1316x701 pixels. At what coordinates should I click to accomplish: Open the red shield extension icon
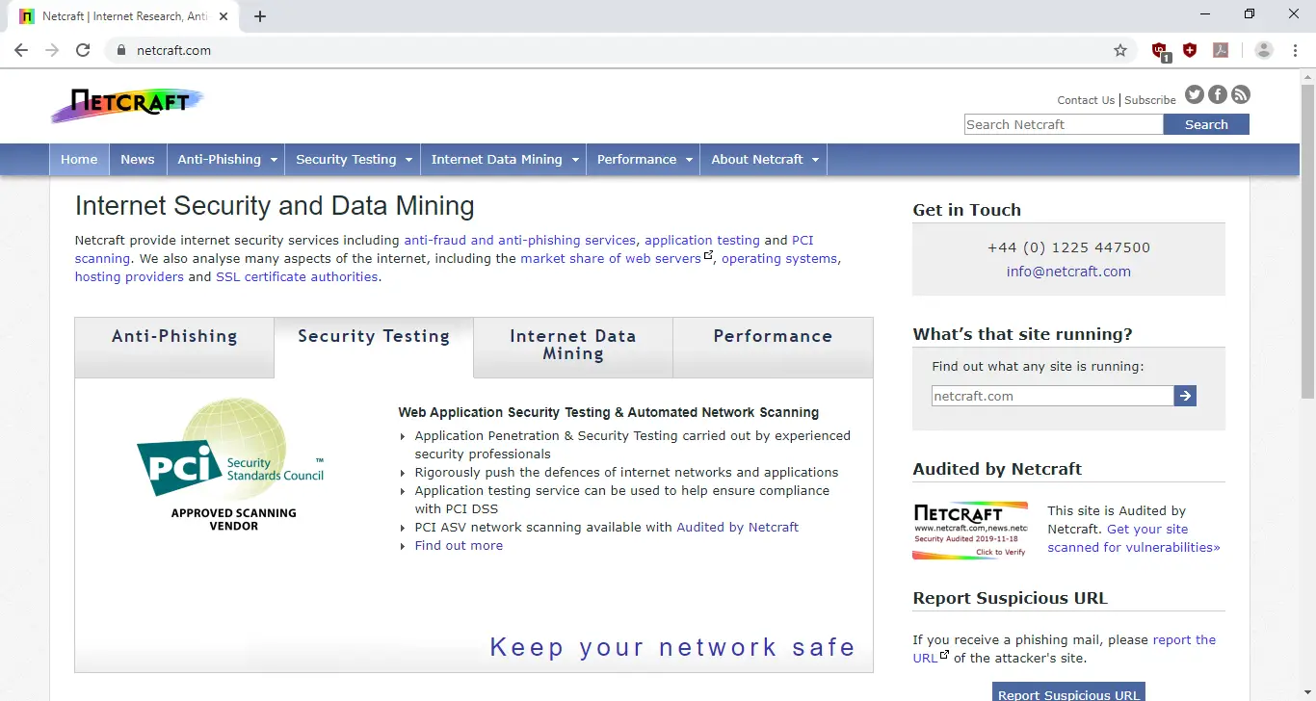pos(1190,50)
